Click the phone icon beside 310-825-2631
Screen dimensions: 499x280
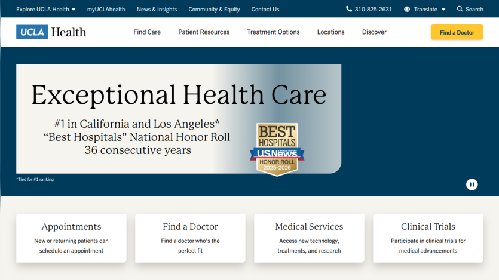349,9
